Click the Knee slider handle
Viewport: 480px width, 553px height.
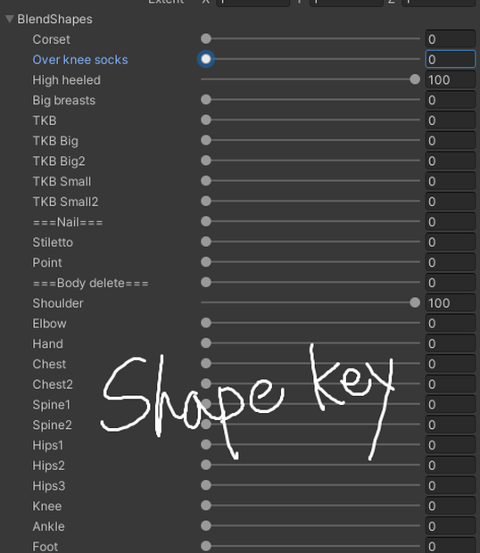[206, 506]
